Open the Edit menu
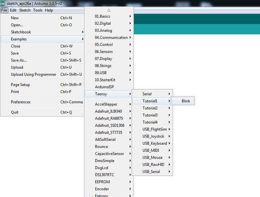Viewport: 260px width, 197px height. point(13,10)
